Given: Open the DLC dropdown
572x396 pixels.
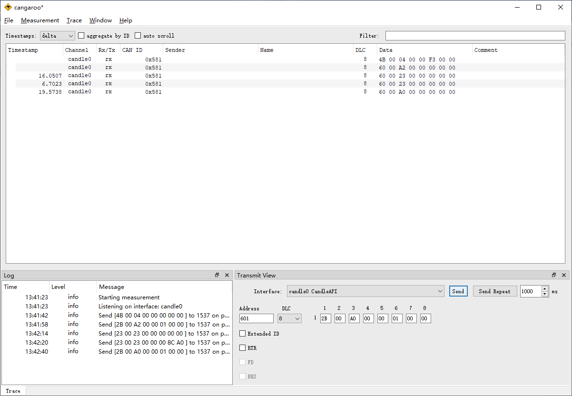Looking at the screenshot, I should pyautogui.click(x=289, y=318).
